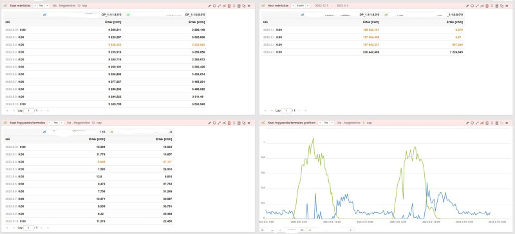Screen dimensions: 515x234
Task: Edit the Havi mérőállás panel with pencil icon
Action: coord(467,6)
